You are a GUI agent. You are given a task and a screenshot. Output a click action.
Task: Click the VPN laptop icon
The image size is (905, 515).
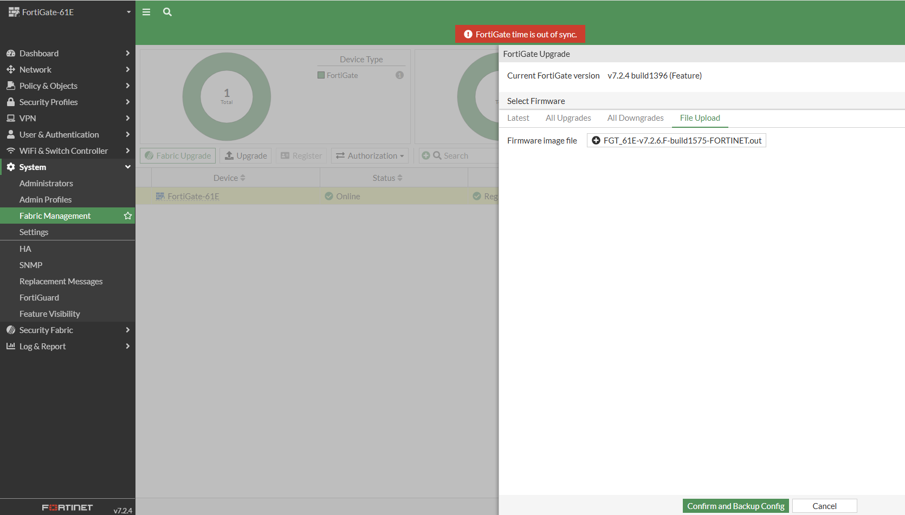click(x=11, y=118)
